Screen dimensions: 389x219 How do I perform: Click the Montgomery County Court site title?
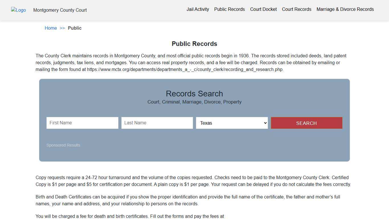point(60,10)
